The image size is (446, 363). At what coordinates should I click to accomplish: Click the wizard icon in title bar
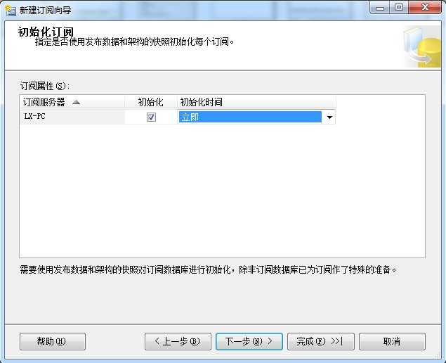pos(11,11)
